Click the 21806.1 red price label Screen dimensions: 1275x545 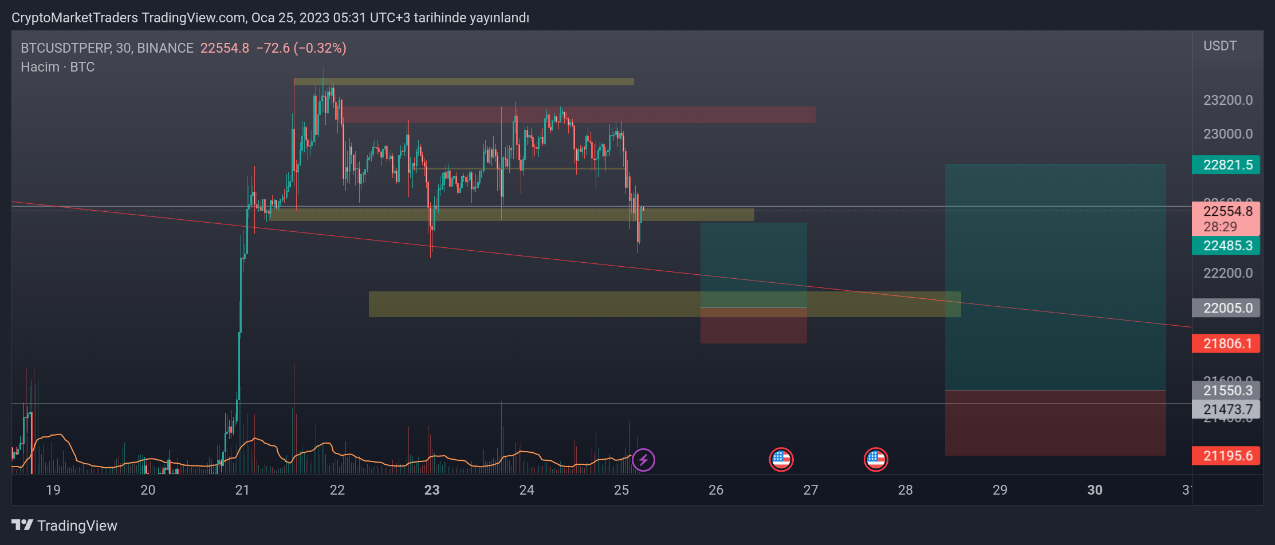[1226, 343]
